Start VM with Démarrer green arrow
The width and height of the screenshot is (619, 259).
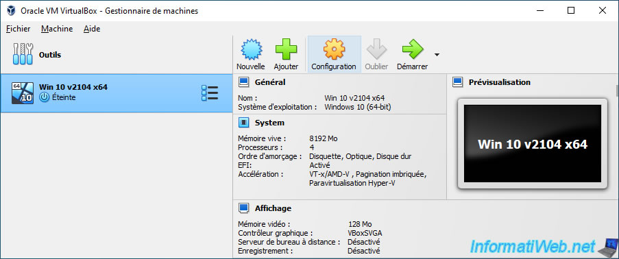[413, 49]
